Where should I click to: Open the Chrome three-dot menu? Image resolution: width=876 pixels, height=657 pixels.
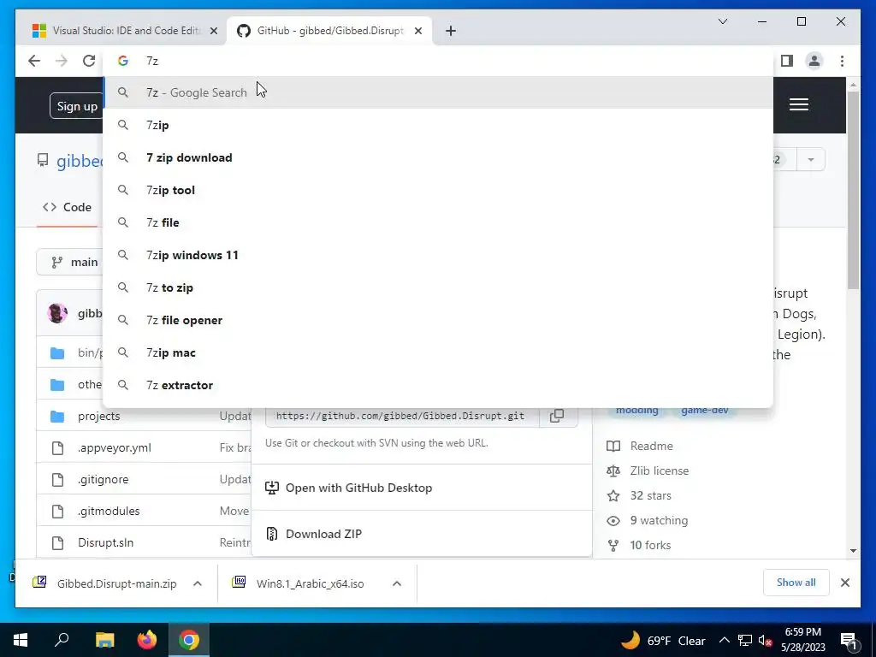[x=842, y=61]
